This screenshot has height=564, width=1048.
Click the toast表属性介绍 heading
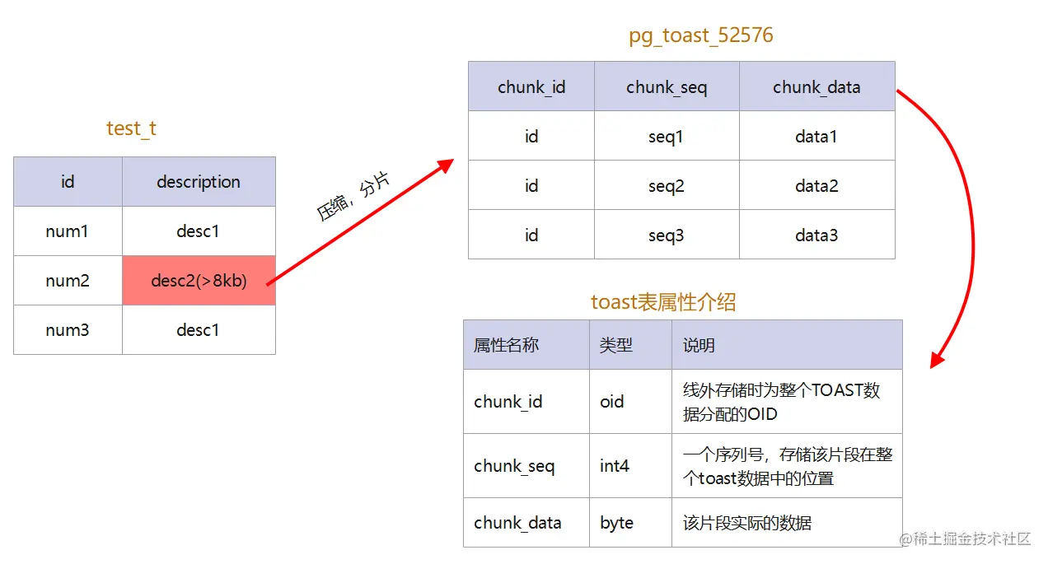(663, 302)
